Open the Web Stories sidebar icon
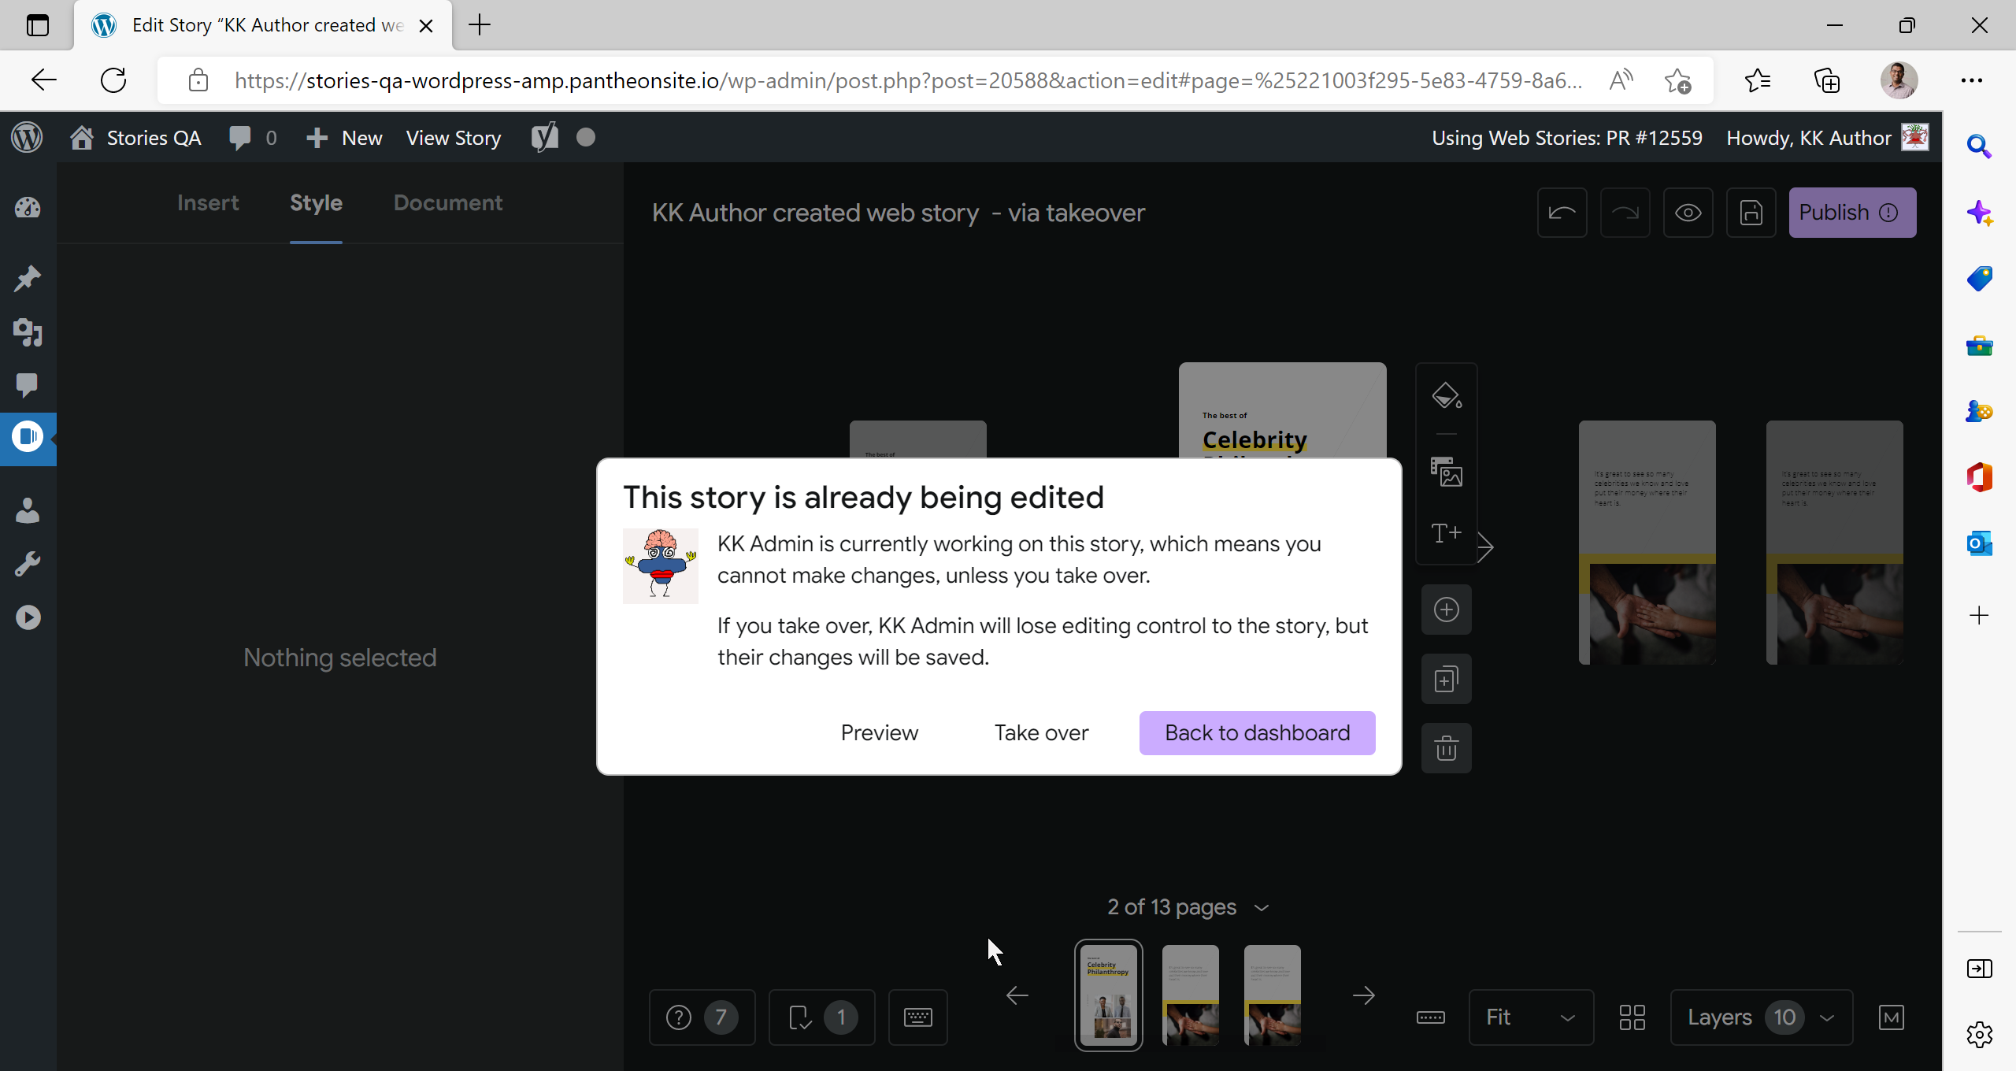This screenshot has width=2016, height=1071. (28, 438)
